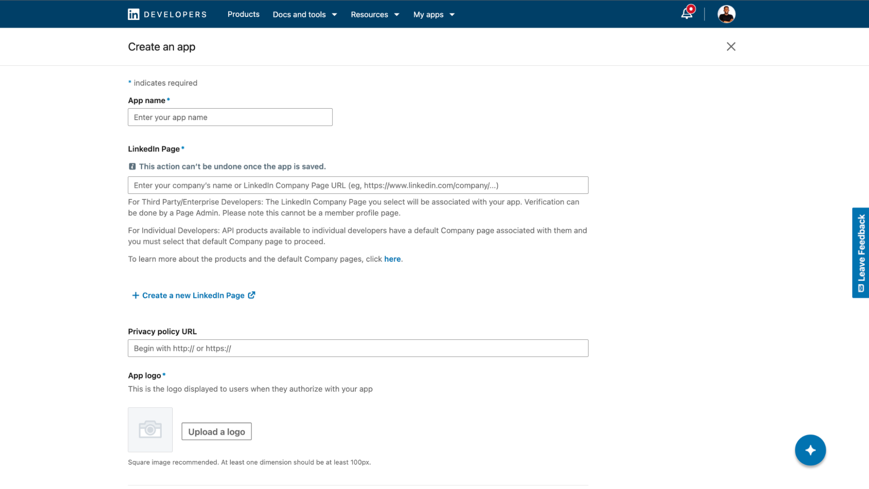Click the 'Privacy policy URL' label
This screenshot has width=869, height=489.
(162, 332)
